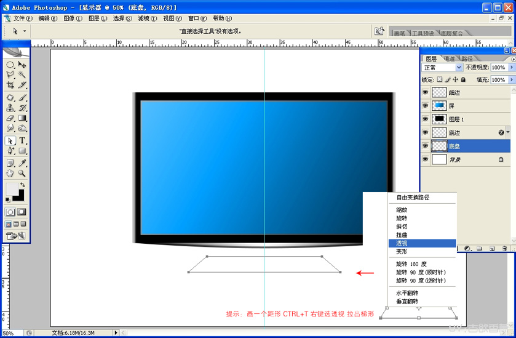The height and width of the screenshot is (338, 516).
Task: Select the Direct Selection arrow tool
Action: coord(10,140)
